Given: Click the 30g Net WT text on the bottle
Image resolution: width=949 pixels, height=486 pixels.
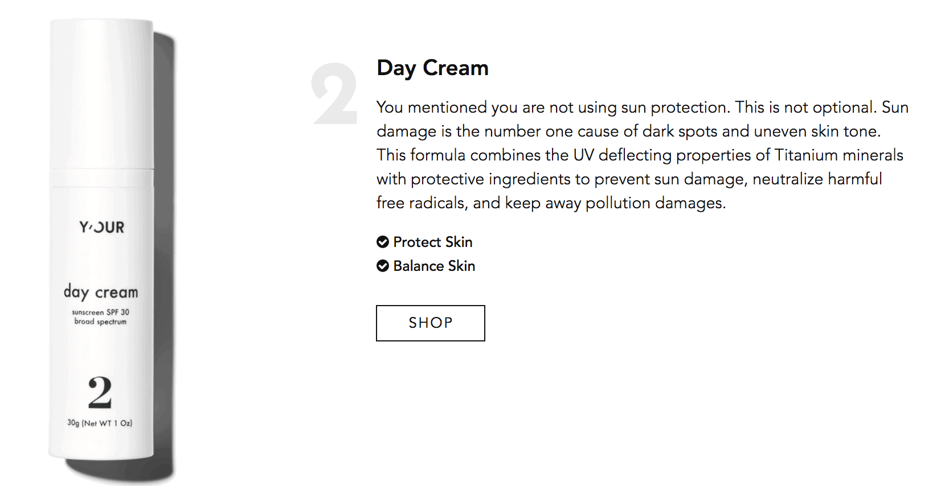Looking at the screenshot, I should [x=100, y=423].
